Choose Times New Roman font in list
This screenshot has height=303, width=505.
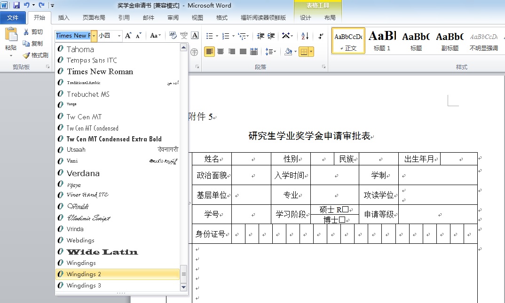click(x=118, y=71)
